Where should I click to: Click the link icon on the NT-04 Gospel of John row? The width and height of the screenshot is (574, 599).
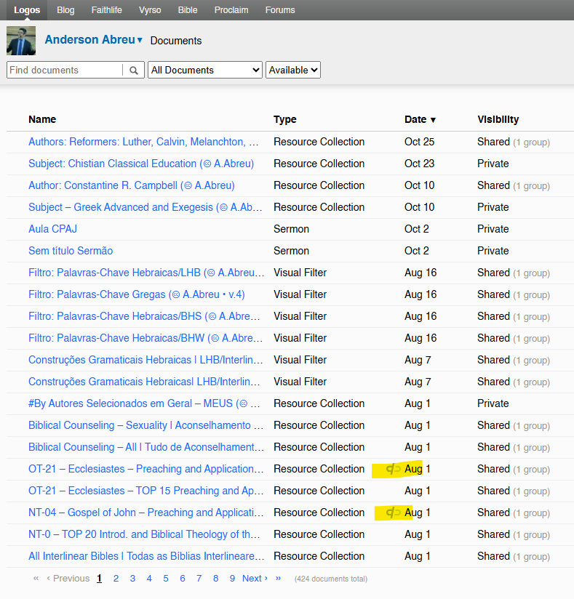point(393,512)
